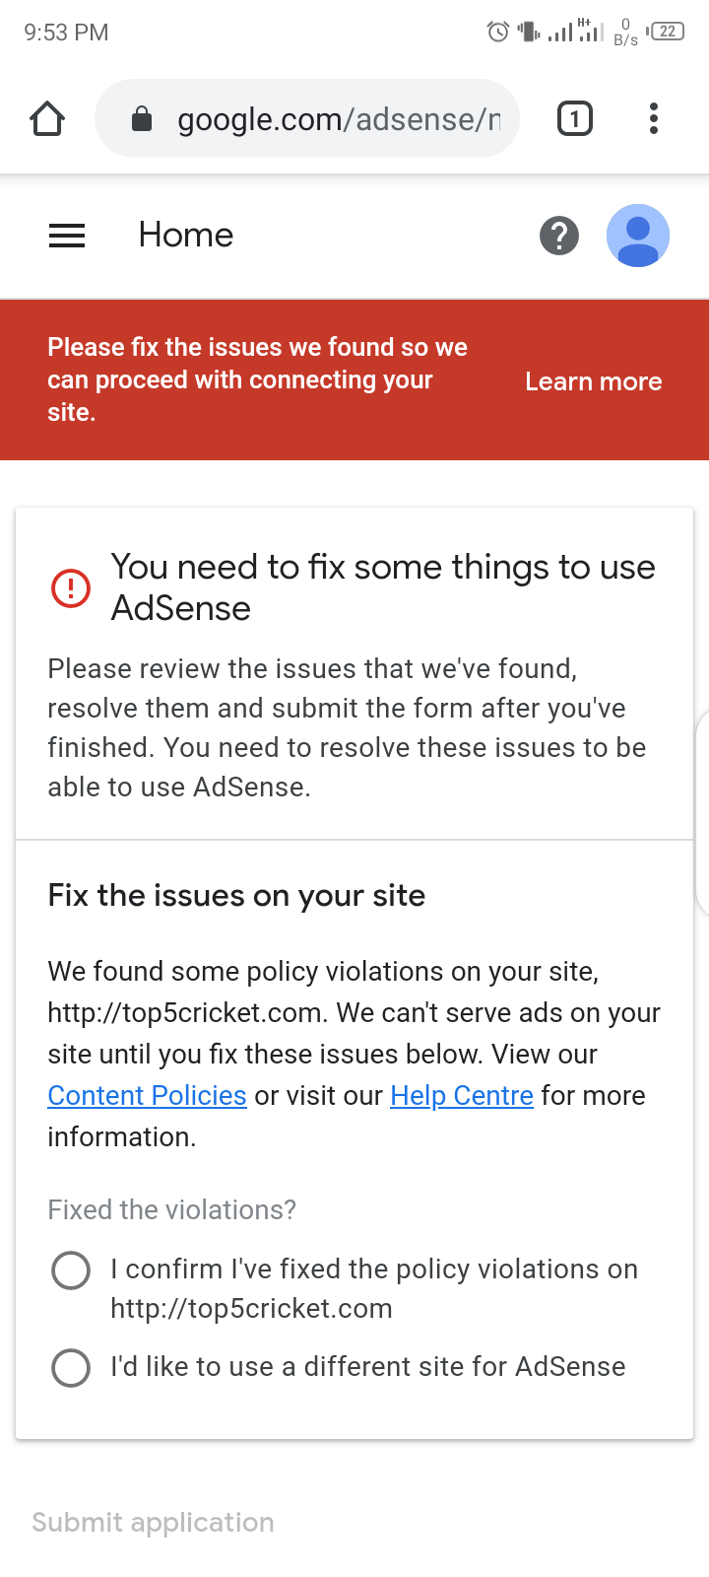Viewport: 709px width, 1577px height.
Task: Tap the red warning banner message text
Action: (257, 379)
